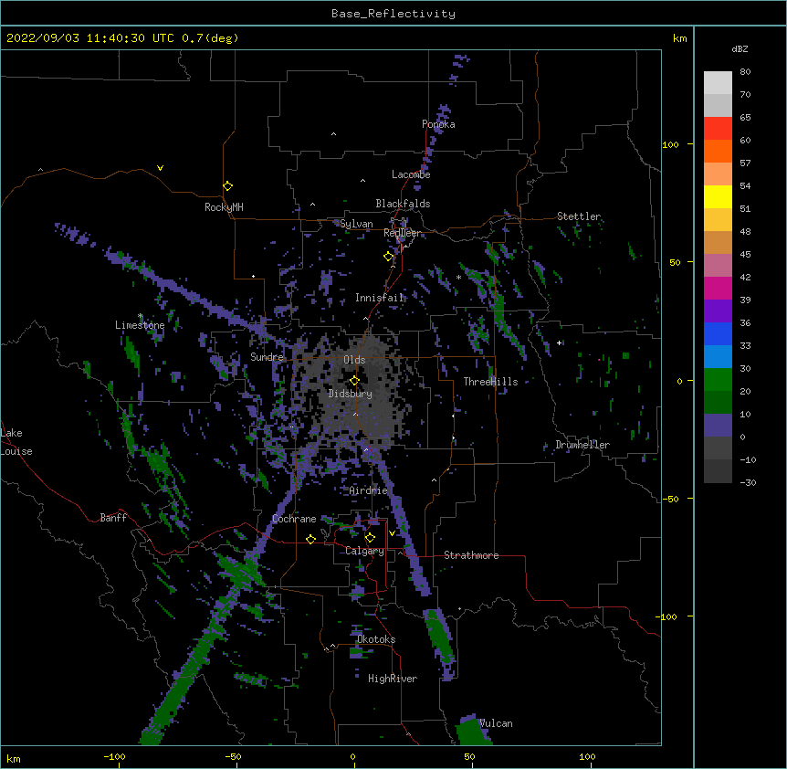Click the Limestone map label

[140, 325]
